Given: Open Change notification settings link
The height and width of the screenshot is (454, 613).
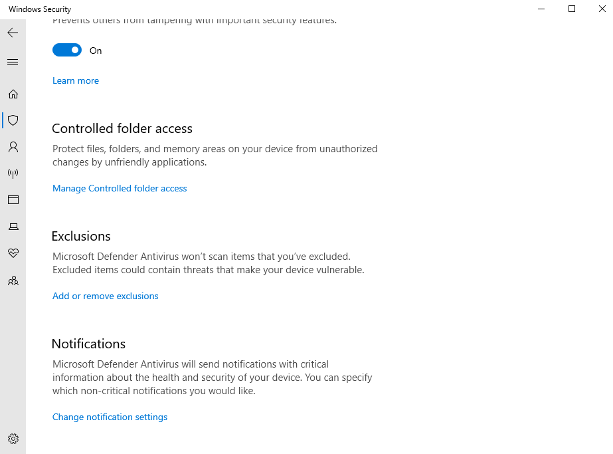Looking at the screenshot, I should [x=110, y=417].
